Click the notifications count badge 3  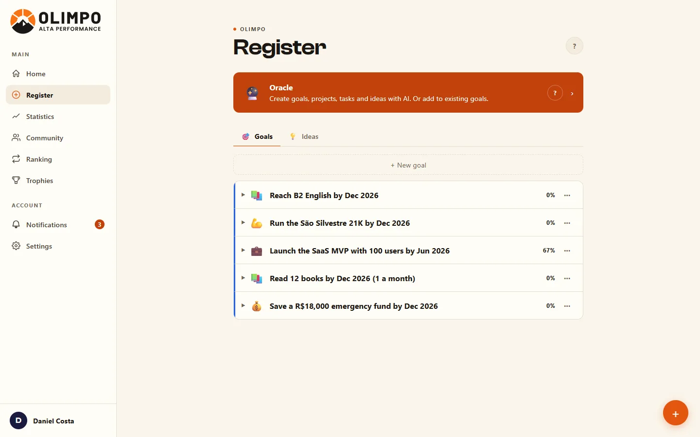[x=100, y=224]
